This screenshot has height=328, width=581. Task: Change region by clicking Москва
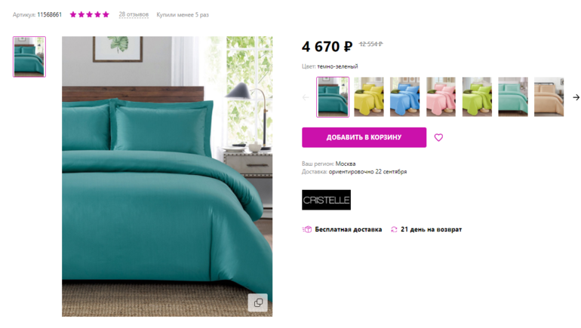point(346,164)
